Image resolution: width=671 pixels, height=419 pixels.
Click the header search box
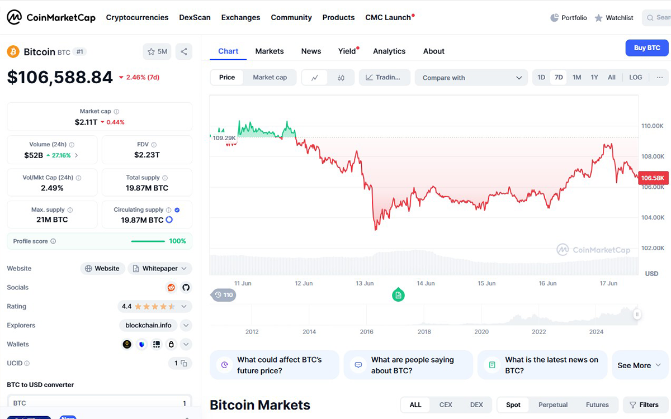tap(656, 18)
